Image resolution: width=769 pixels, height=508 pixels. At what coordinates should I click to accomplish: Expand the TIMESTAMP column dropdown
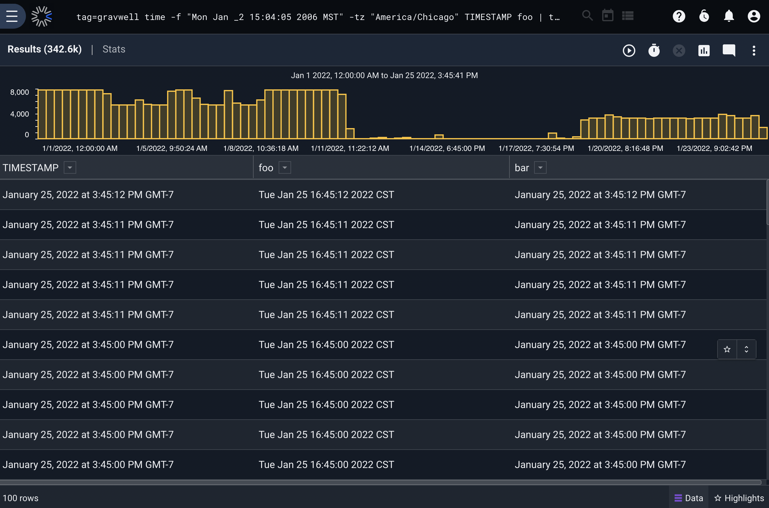70,167
